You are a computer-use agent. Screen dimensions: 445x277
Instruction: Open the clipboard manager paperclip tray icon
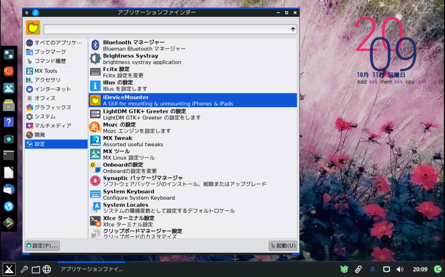click(x=358, y=269)
